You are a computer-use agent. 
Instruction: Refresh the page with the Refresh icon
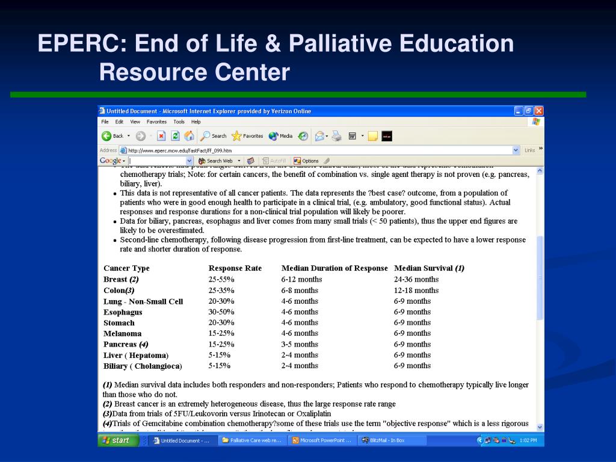click(175, 136)
